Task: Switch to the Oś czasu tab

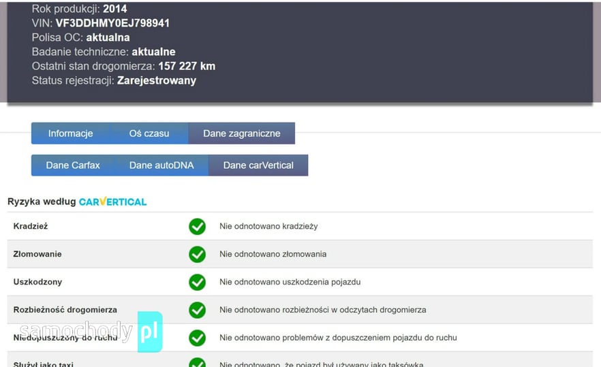Action: [149, 133]
